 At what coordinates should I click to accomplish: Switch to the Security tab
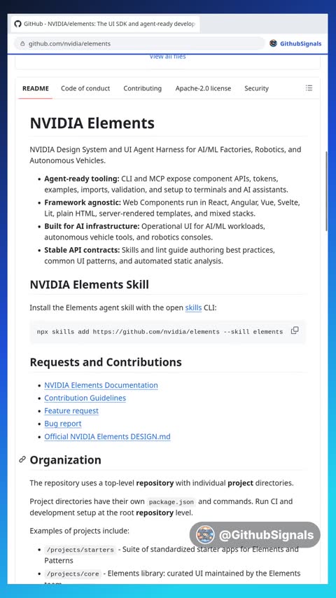tap(256, 88)
